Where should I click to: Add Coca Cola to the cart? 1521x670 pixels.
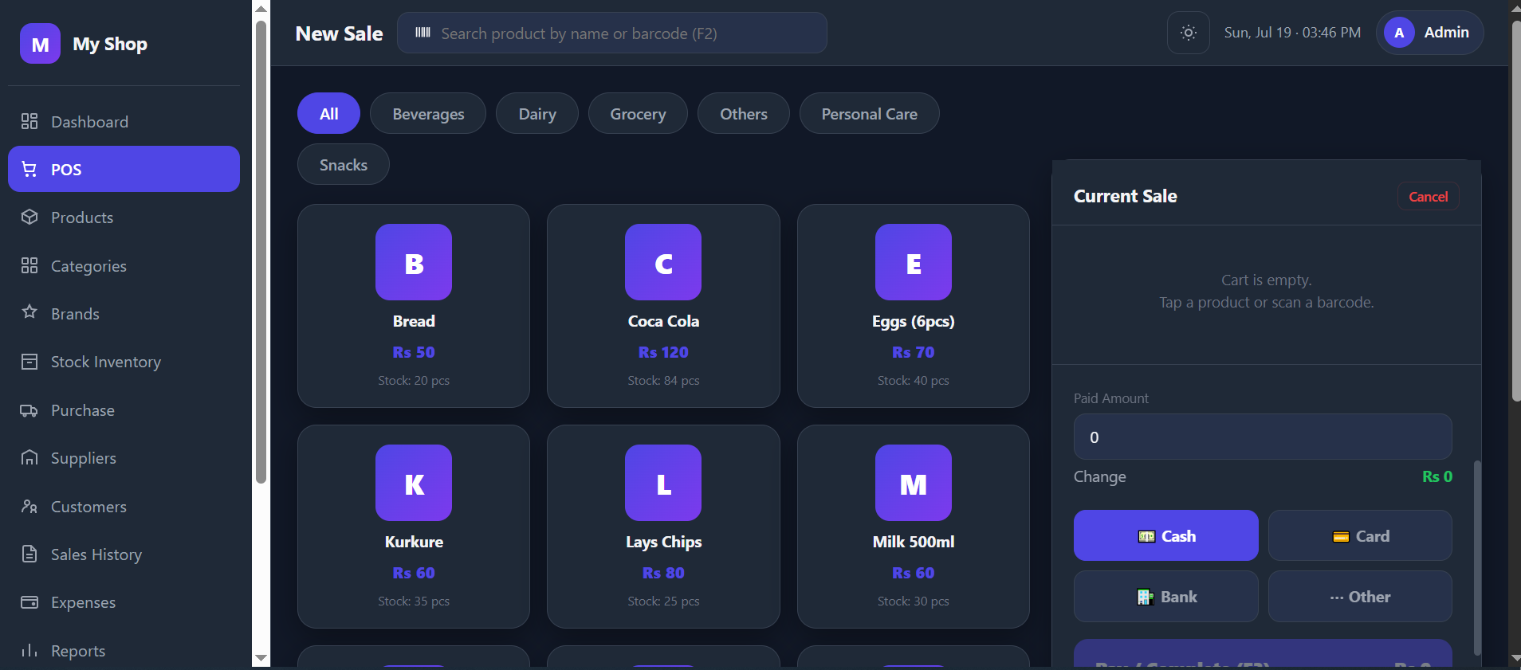663,306
